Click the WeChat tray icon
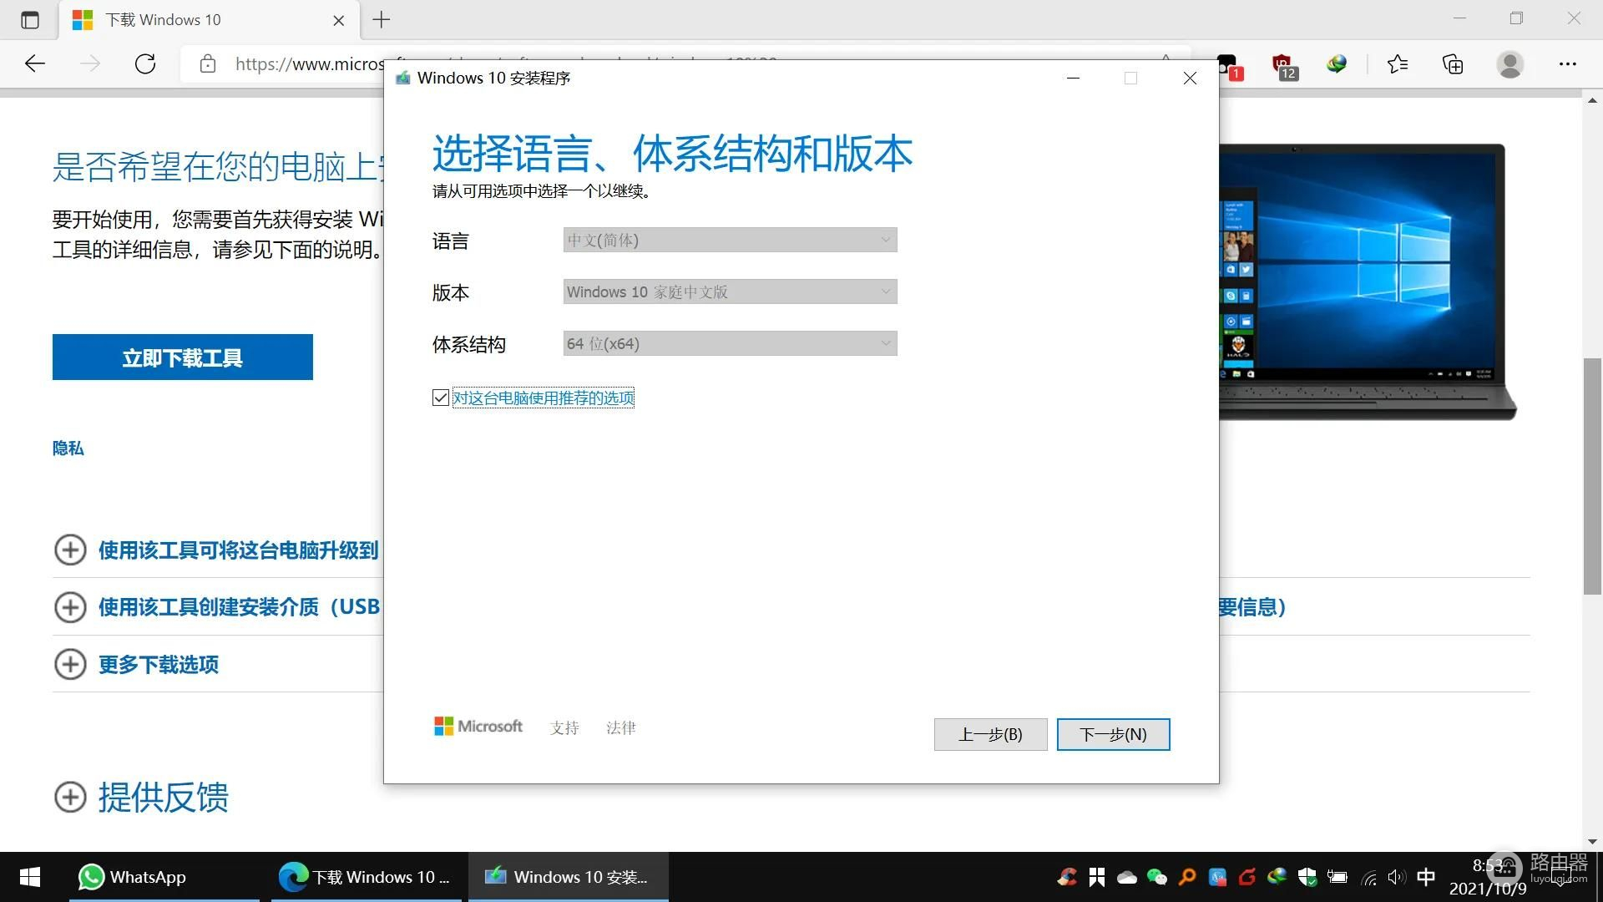 [1156, 877]
